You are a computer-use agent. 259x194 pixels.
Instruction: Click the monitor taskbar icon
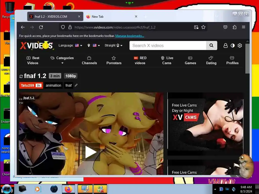coord(85,189)
